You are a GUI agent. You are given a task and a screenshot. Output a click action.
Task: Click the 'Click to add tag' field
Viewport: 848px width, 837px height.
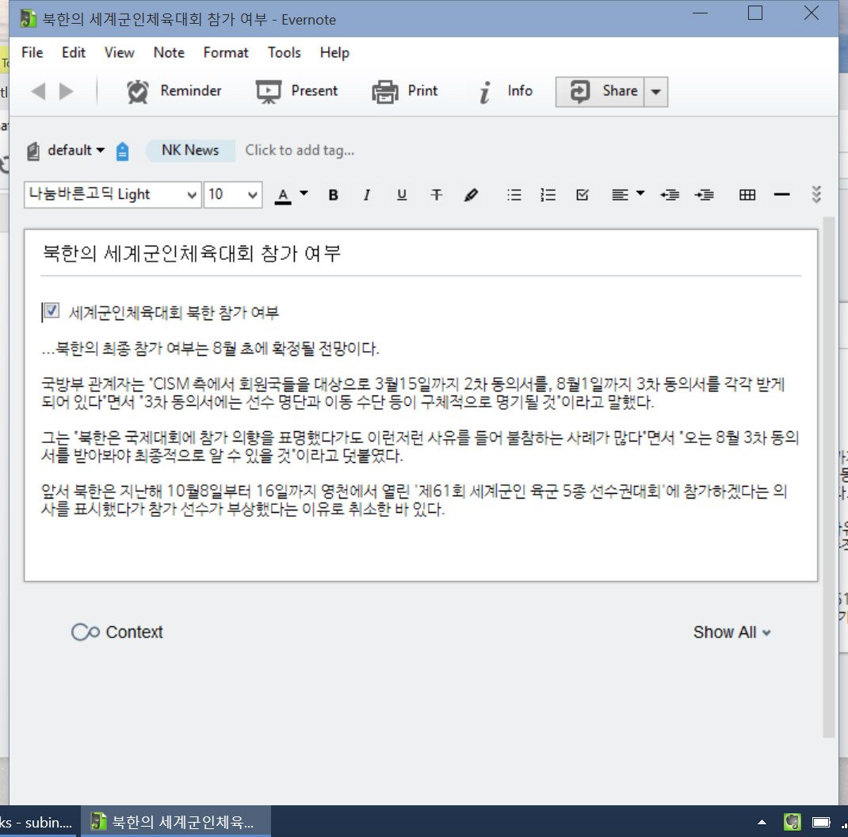300,150
